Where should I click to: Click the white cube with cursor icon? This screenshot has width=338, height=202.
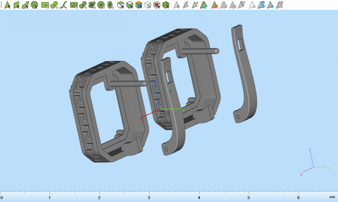tap(121, 5)
